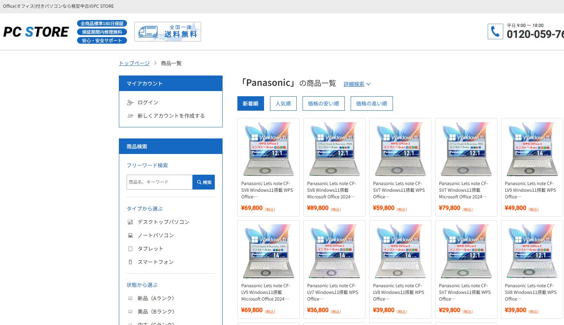Click the 安心・安全サポート badge
The height and width of the screenshot is (325, 564).
[x=102, y=40]
